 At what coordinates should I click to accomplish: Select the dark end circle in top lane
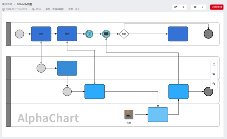[x=209, y=34]
